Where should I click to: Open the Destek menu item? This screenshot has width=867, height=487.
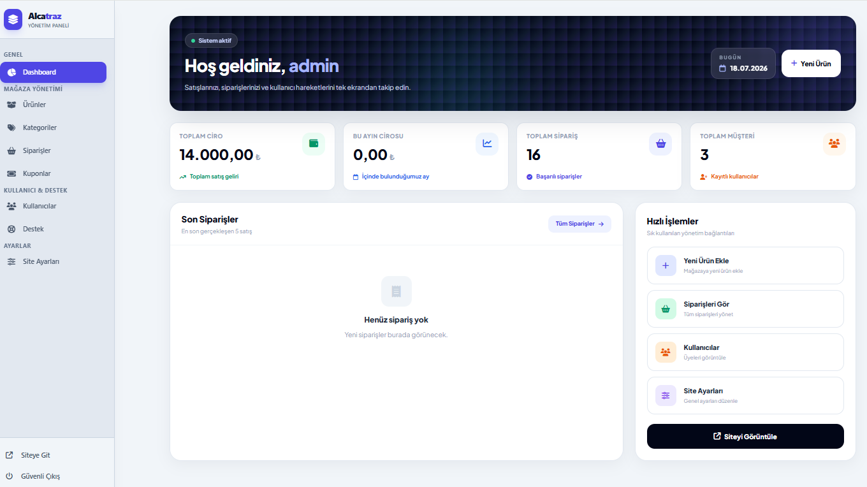tap(53, 229)
